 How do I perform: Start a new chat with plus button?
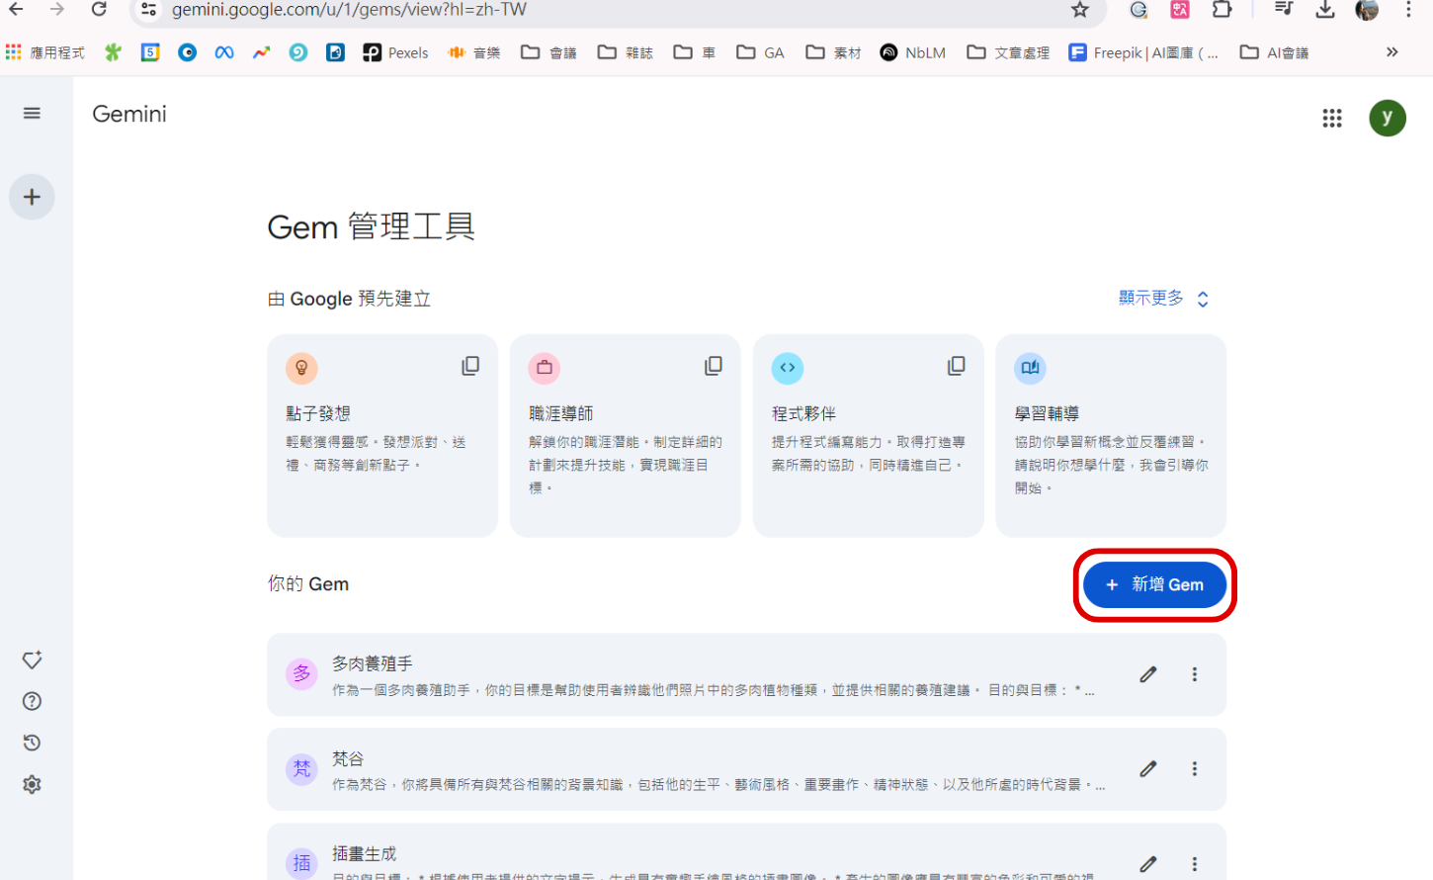32,197
